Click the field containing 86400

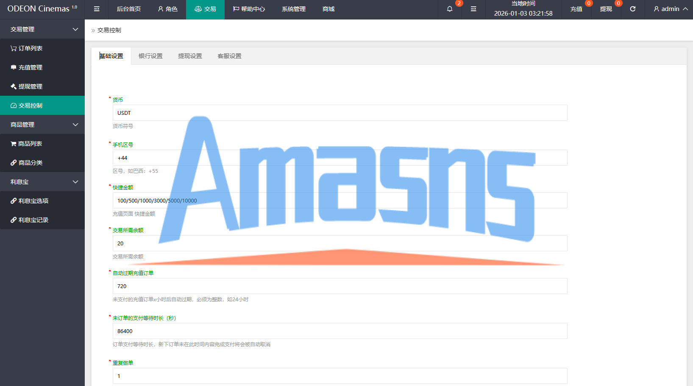pos(340,331)
